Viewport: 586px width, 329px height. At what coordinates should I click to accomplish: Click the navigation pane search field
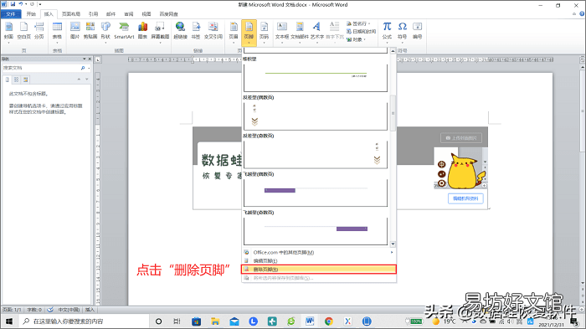41,68
